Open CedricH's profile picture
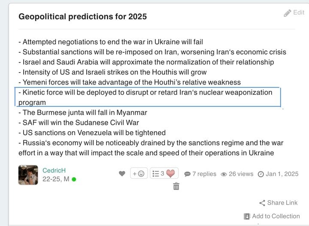The height and width of the screenshot is (226, 309). pos(28,175)
